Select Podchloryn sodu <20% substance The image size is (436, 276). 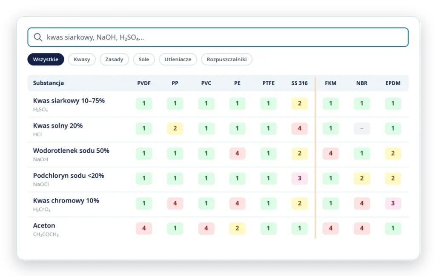pyautogui.click(x=218, y=179)
